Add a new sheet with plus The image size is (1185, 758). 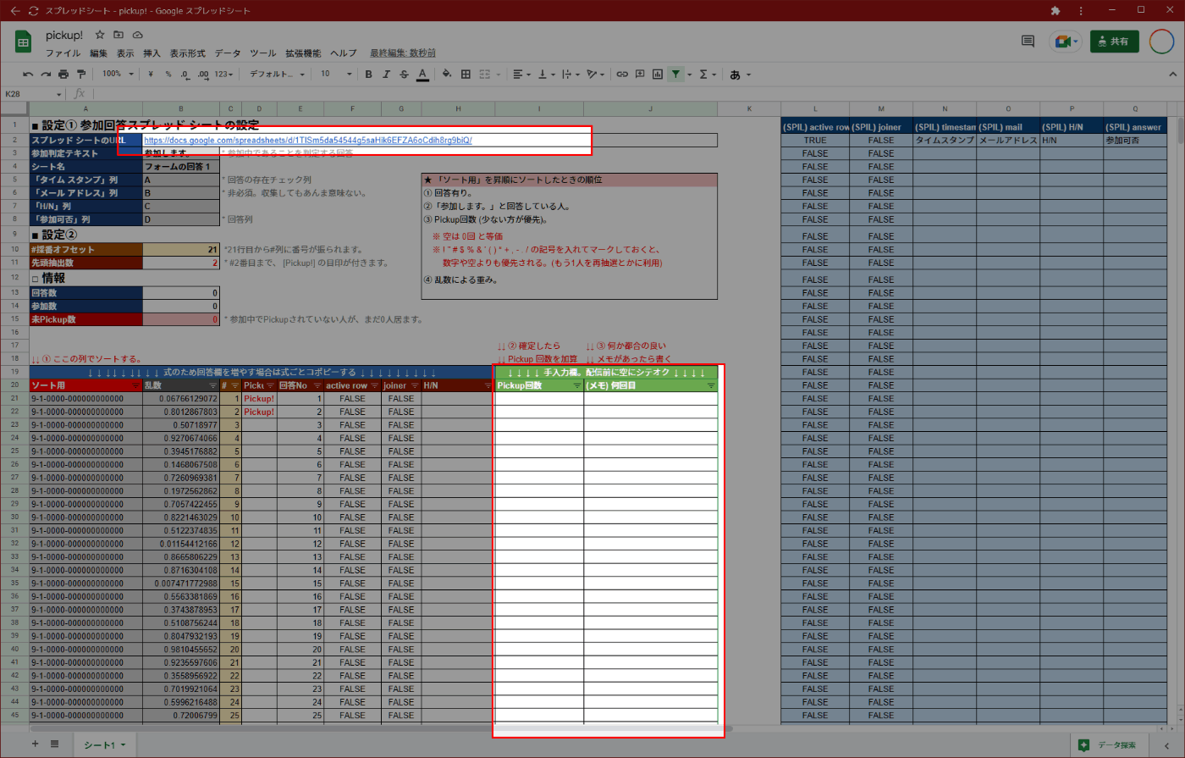click(x=35, y=744)
